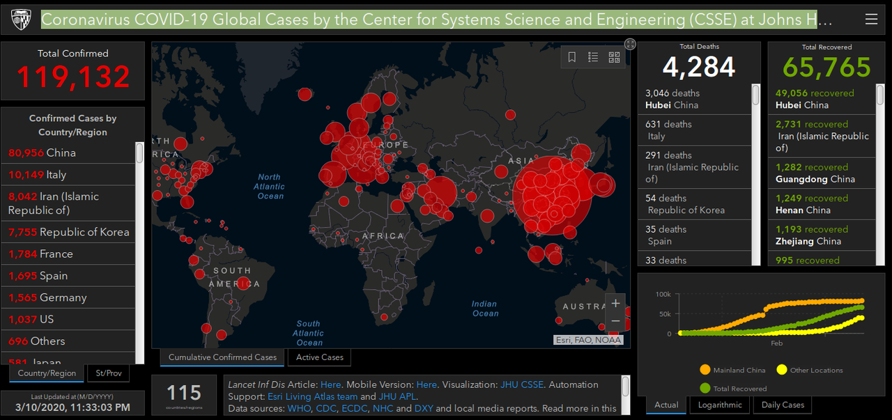Image resolution: width=892 pixels, height=420 pixels.
Task: Click the Johns Hopkins shield logo
Action: pos(21,20)
